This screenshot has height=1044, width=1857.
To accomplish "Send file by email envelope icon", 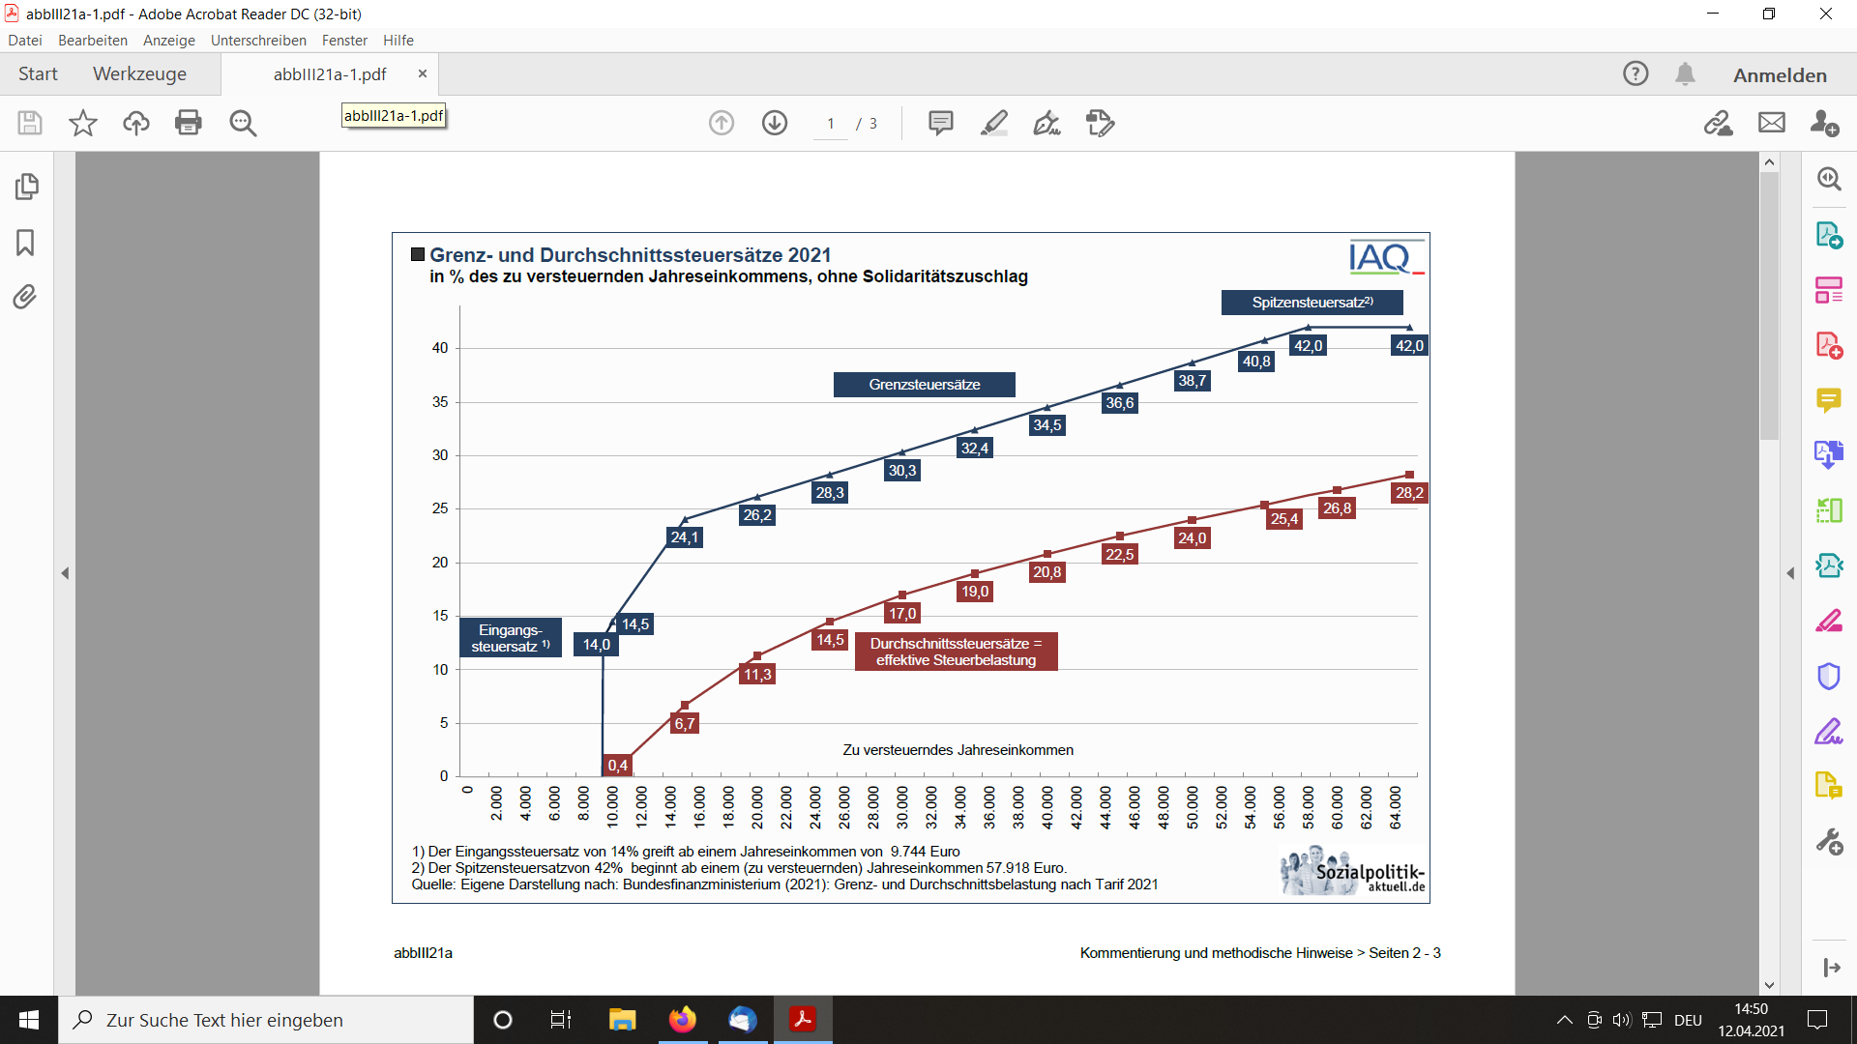I will click(1771, 123).
